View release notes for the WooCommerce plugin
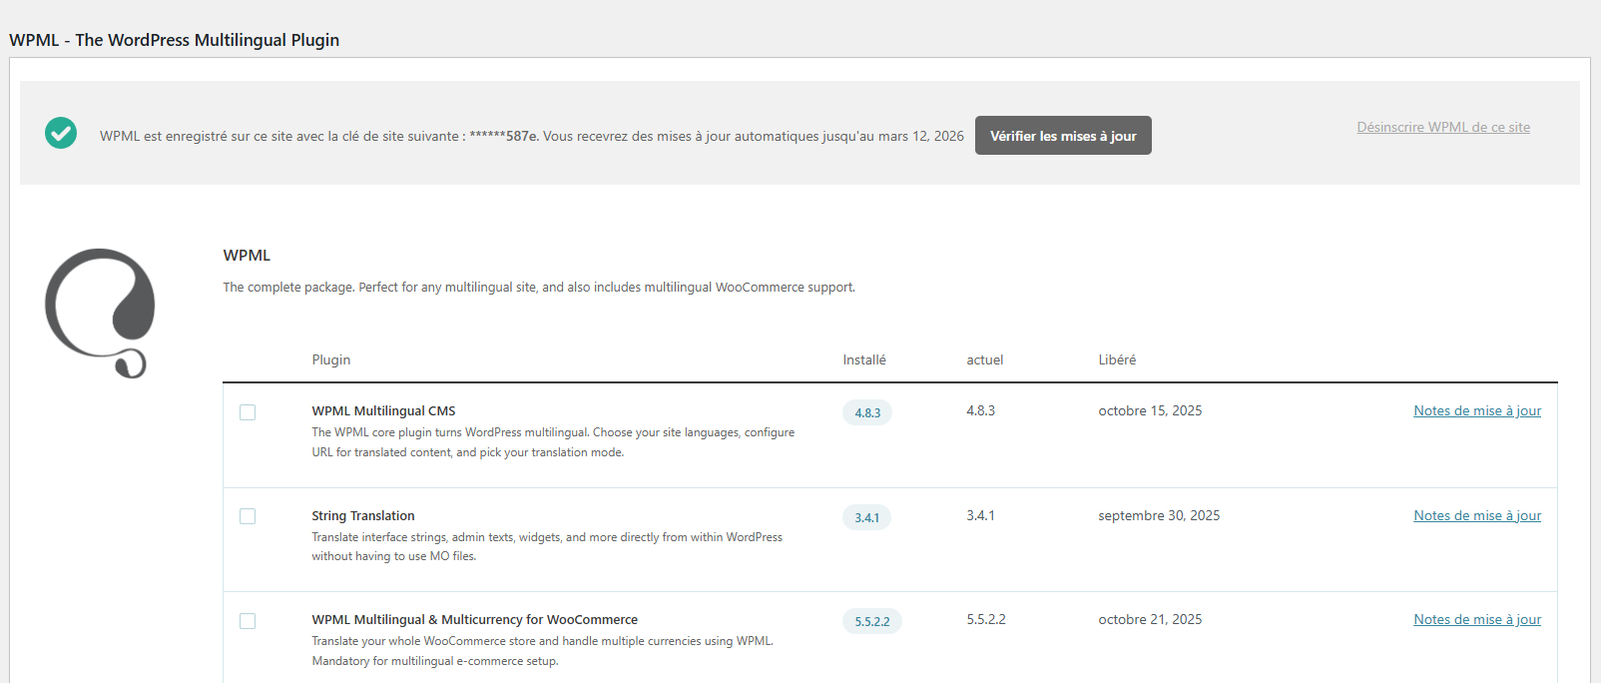 coord(1476,619)
